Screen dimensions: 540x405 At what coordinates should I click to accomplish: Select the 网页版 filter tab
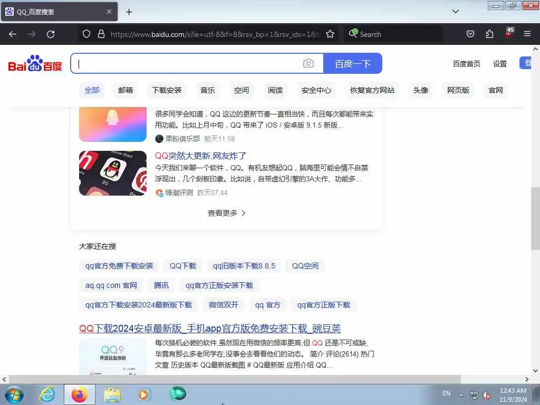458,90
